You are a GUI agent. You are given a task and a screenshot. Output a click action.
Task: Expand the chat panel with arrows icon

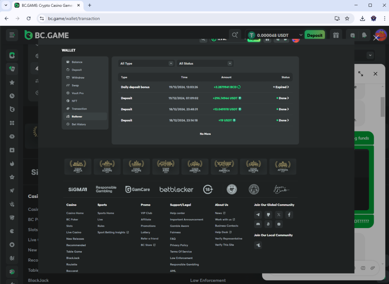tap(360, 74)
